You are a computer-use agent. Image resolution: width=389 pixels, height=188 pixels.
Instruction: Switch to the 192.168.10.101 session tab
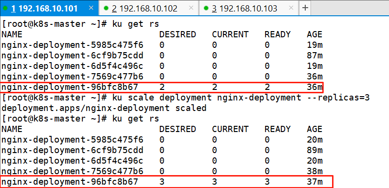click(49, 8)
